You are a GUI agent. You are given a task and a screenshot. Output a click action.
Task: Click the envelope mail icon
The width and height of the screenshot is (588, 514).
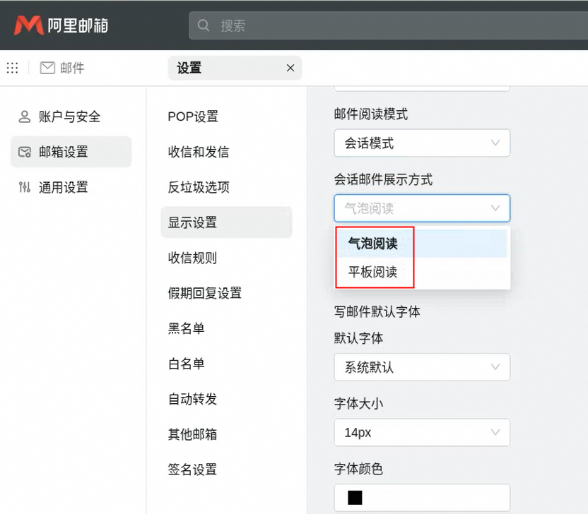coord(47,68)
